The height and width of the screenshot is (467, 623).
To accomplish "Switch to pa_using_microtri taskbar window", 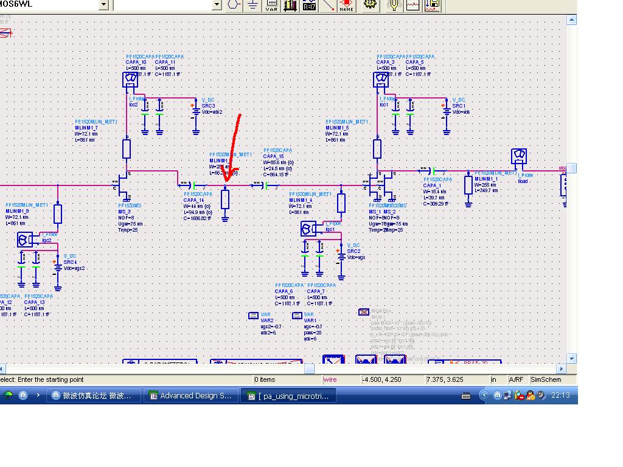I will point(289,395).
